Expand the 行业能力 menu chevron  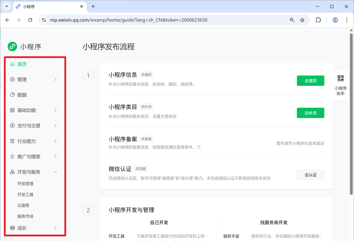pos(55,141)
